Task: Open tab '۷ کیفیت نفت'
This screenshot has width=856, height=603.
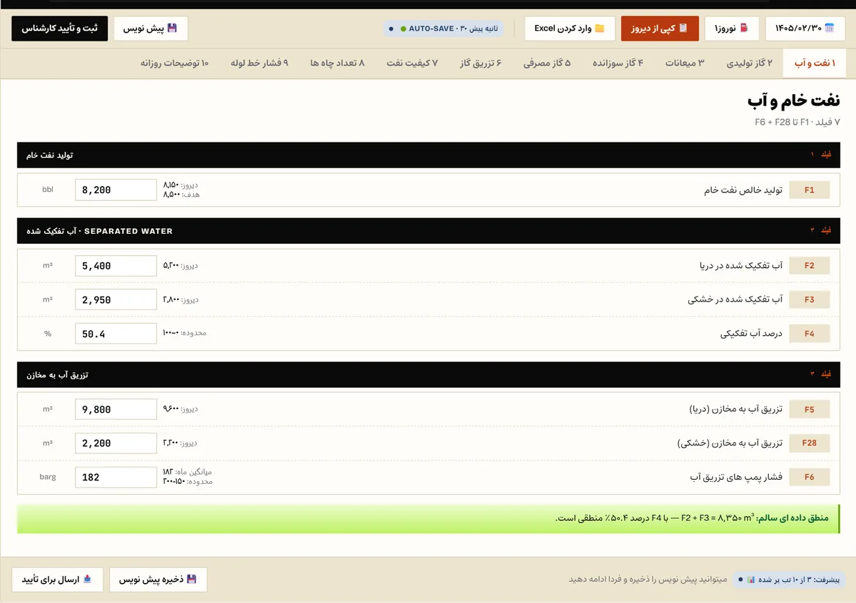Action: (x=412, y=63)
